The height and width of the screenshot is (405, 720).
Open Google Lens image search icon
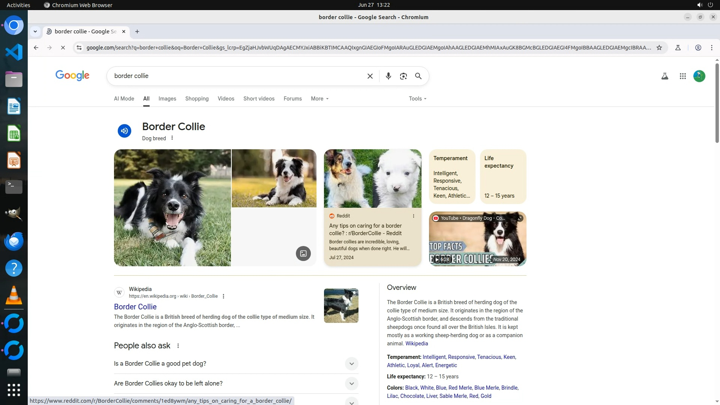coord(403,76)
